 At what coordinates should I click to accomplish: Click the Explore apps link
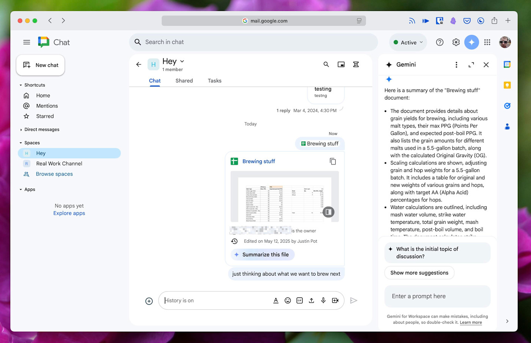(x=69, y=213)
